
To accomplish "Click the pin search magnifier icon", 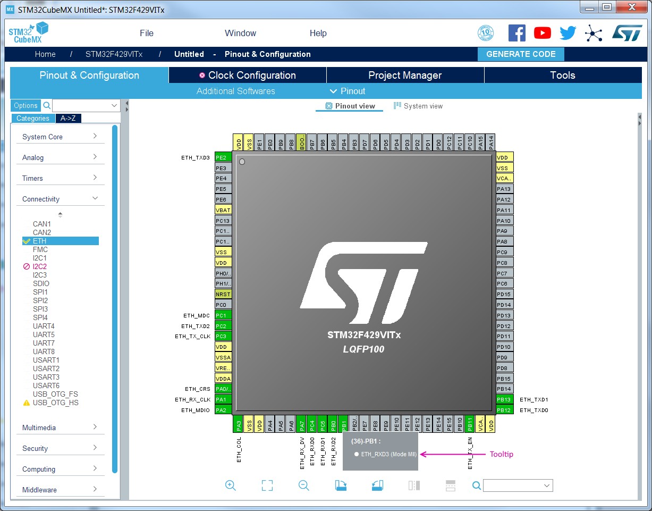I will tap(477, 485).
